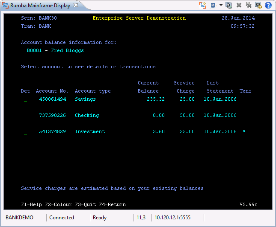
Task: Click the single X disconnect icon
Action: pos(239,5)
